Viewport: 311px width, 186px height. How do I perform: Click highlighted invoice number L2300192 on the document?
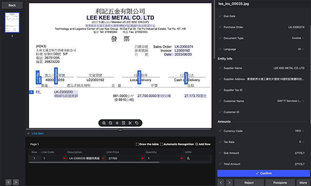[x=182, y=50]
